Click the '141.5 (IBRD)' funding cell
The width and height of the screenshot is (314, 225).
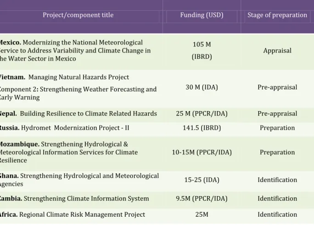click(x=202, y=128)
